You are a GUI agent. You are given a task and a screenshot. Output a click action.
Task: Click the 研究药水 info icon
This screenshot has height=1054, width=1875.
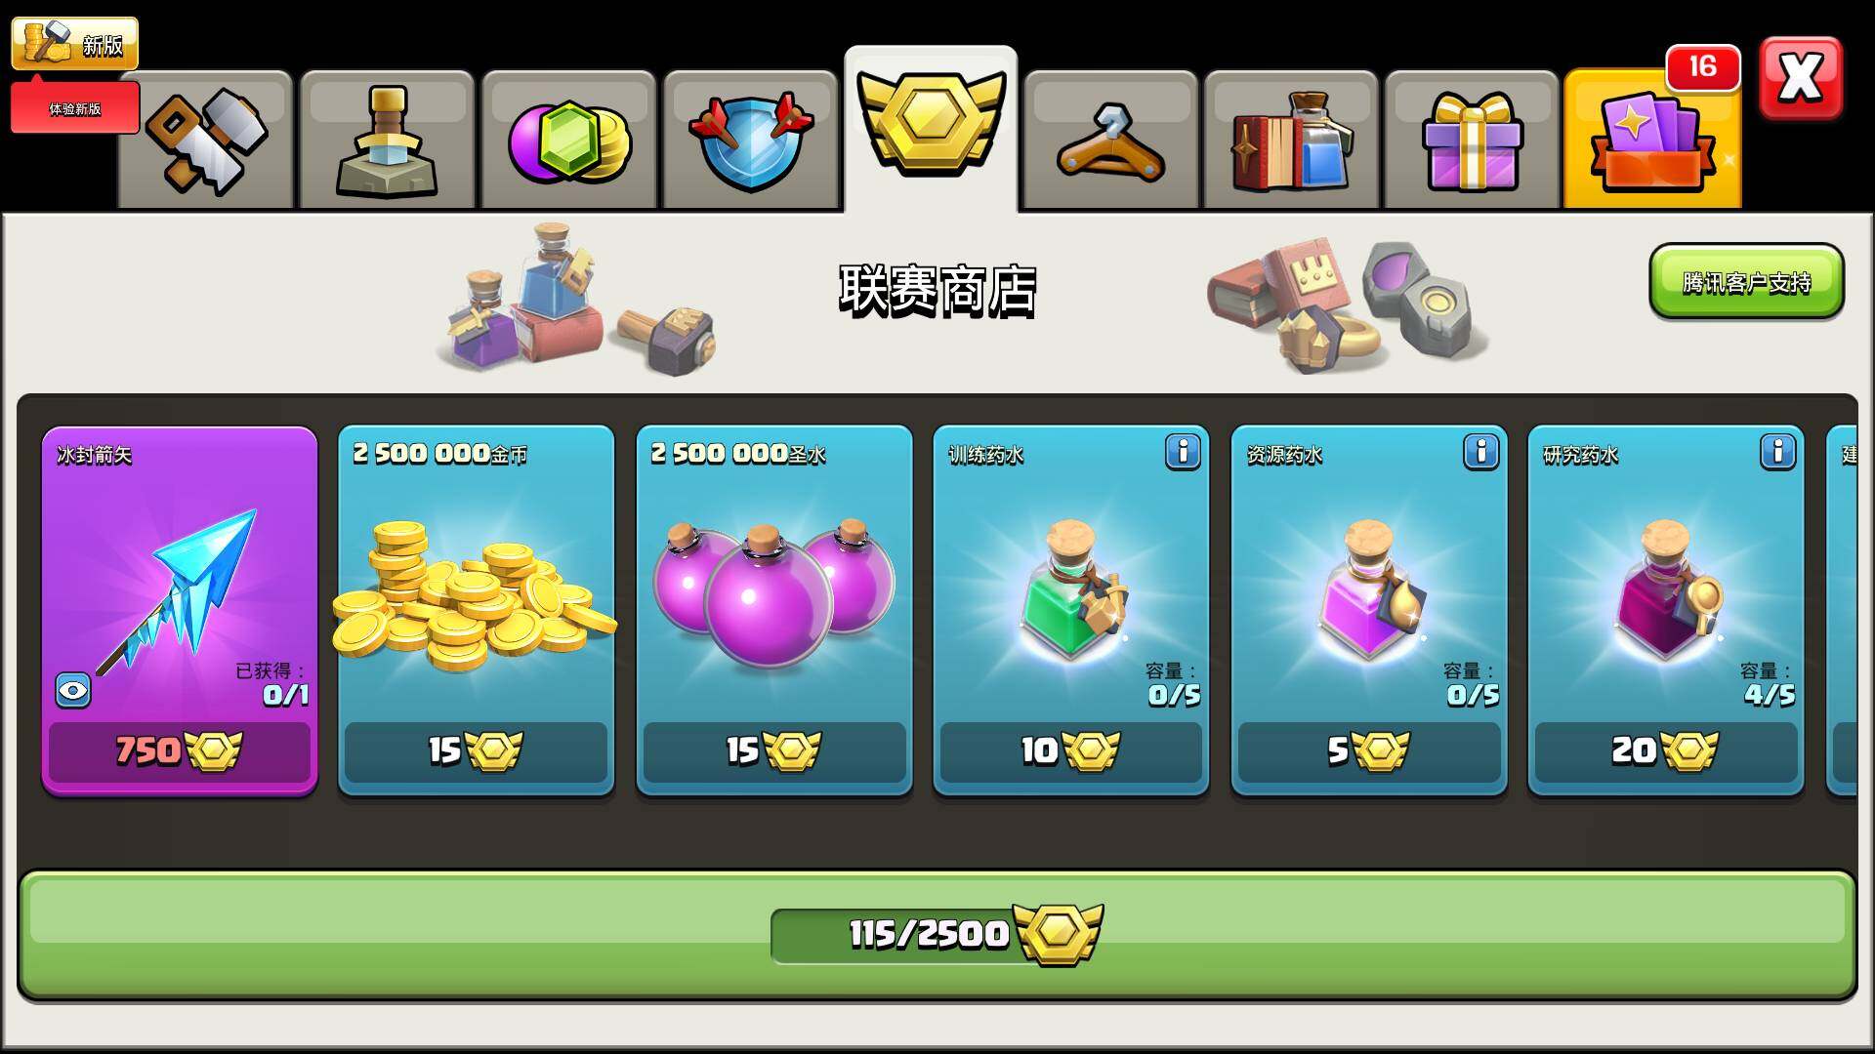[1777, 452]
